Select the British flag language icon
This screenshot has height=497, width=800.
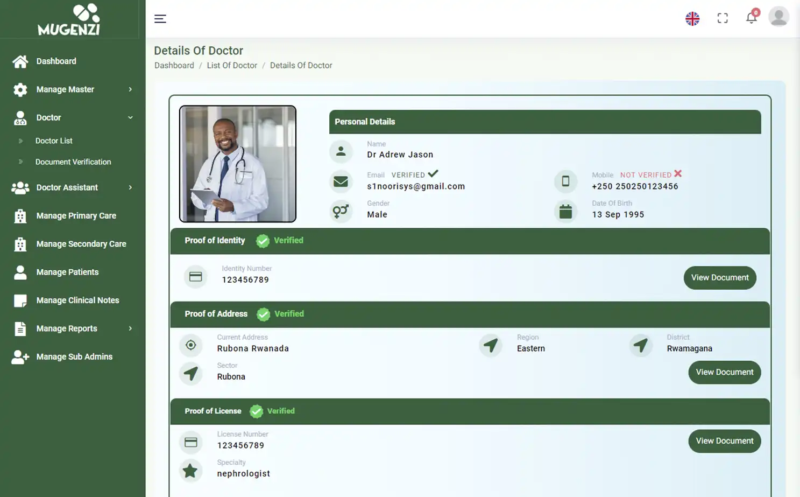coord(692,18)
